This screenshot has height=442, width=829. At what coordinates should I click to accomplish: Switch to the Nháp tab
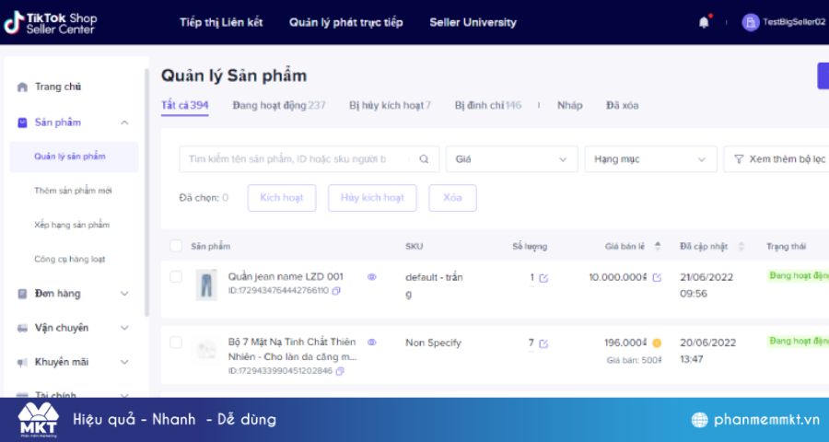pos(570,105)
